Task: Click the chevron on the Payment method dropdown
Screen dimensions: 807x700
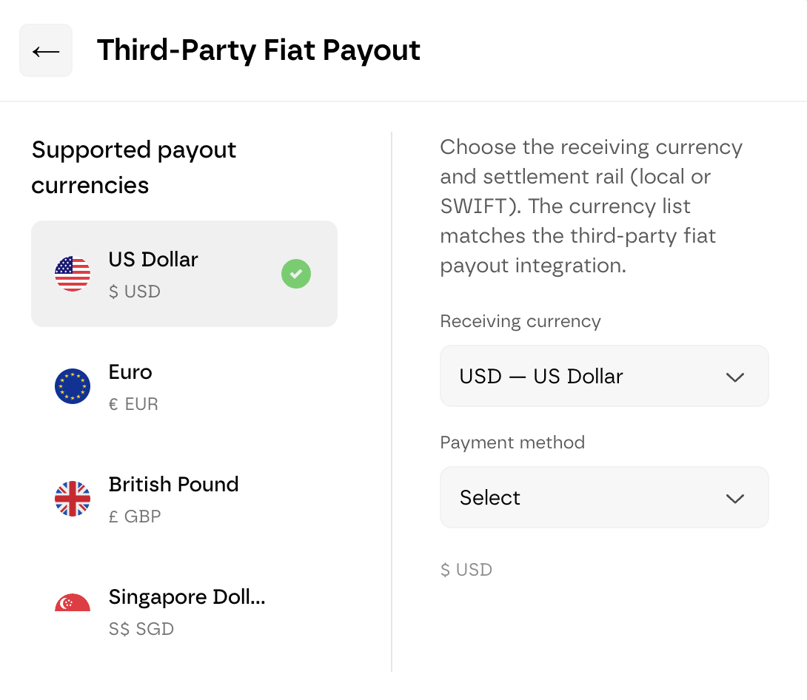Action: [736, 498]
